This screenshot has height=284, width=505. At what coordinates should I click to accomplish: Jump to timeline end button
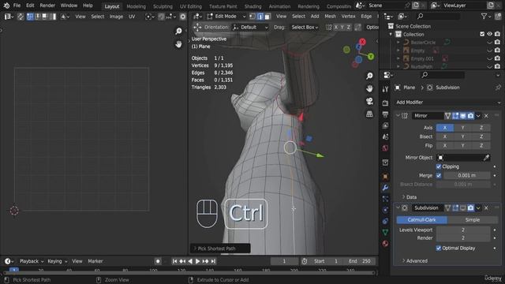[x=213, y=261]
